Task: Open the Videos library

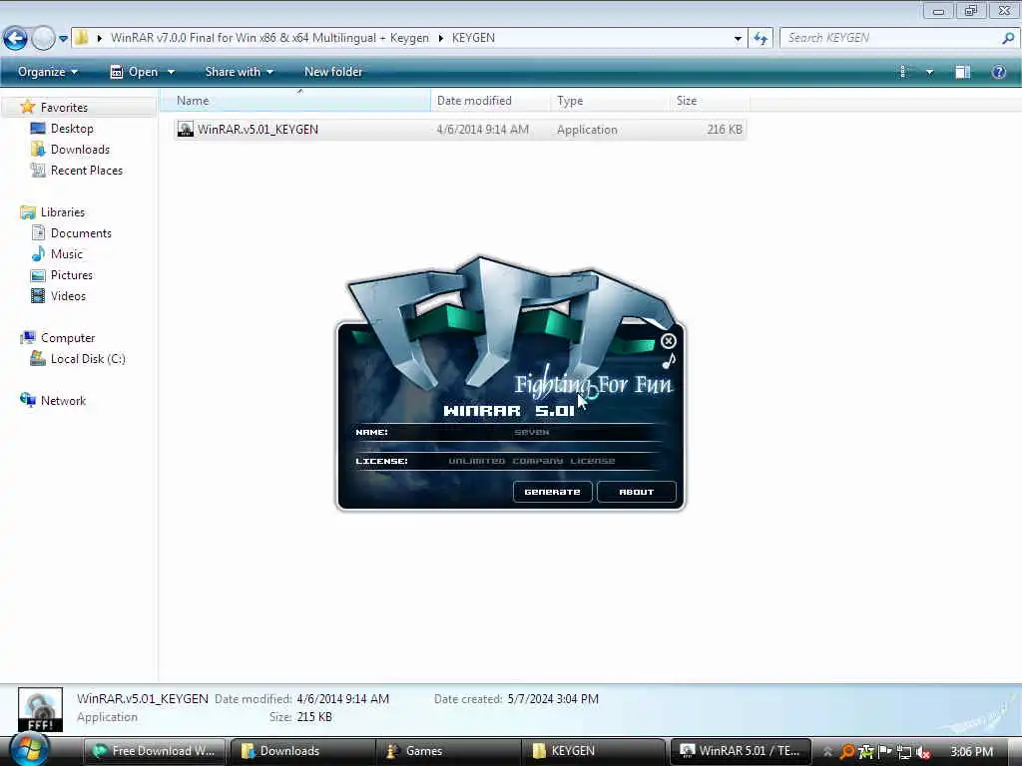Action: coord(68,295)
